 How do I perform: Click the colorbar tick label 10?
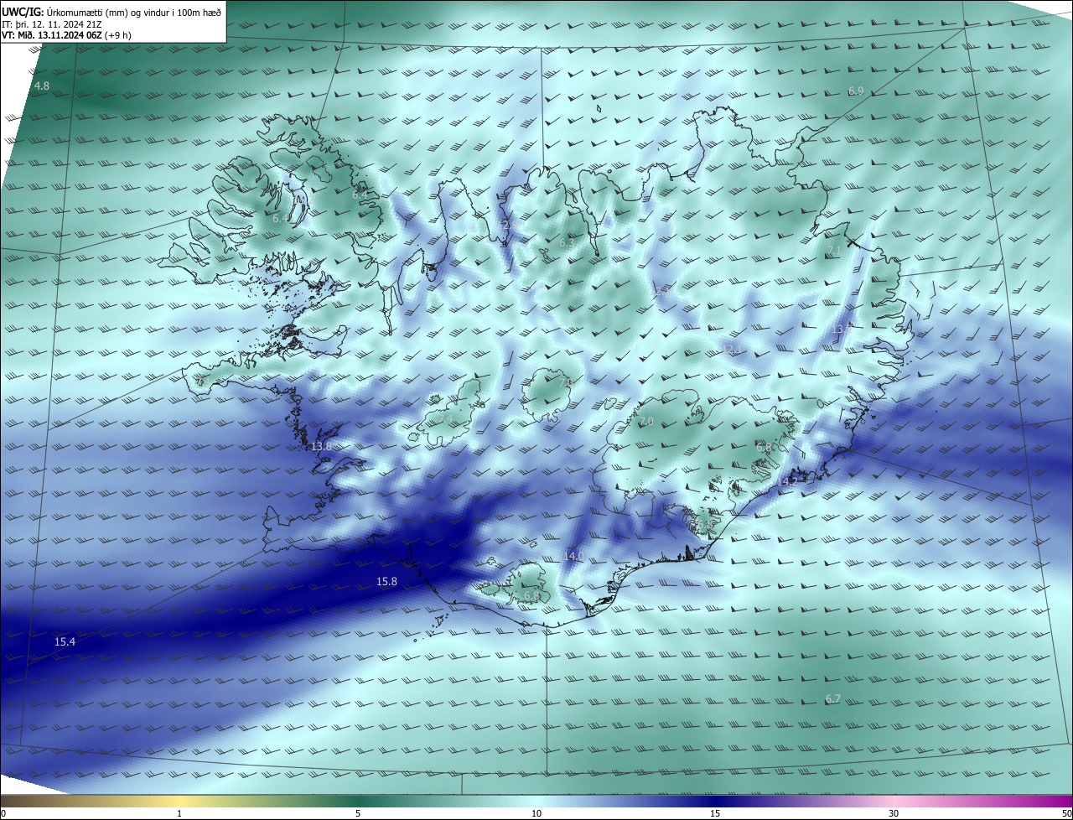click(x=536, y=814)
